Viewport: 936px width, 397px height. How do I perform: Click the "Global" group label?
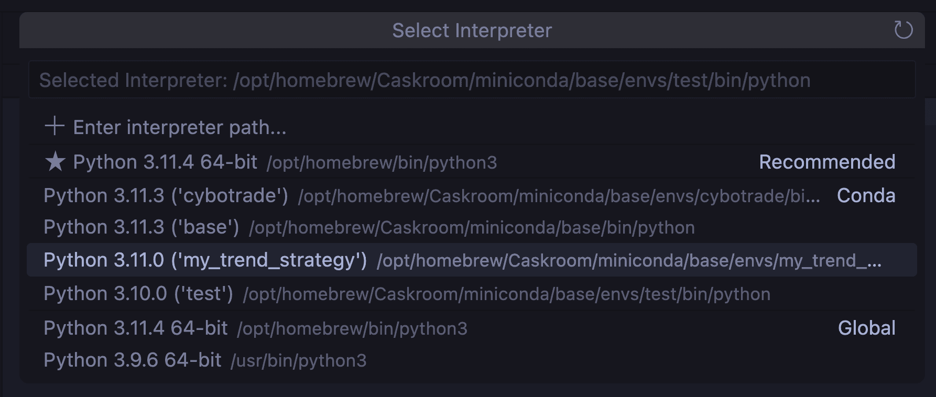coord(866,328)
